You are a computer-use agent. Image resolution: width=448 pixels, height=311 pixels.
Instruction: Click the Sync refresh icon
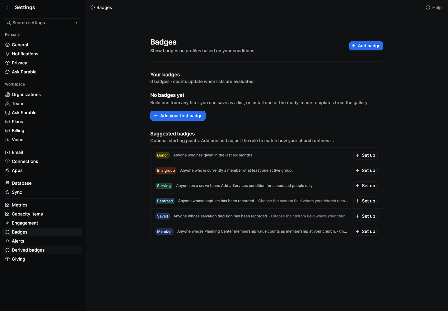click(x=7, y=192)
